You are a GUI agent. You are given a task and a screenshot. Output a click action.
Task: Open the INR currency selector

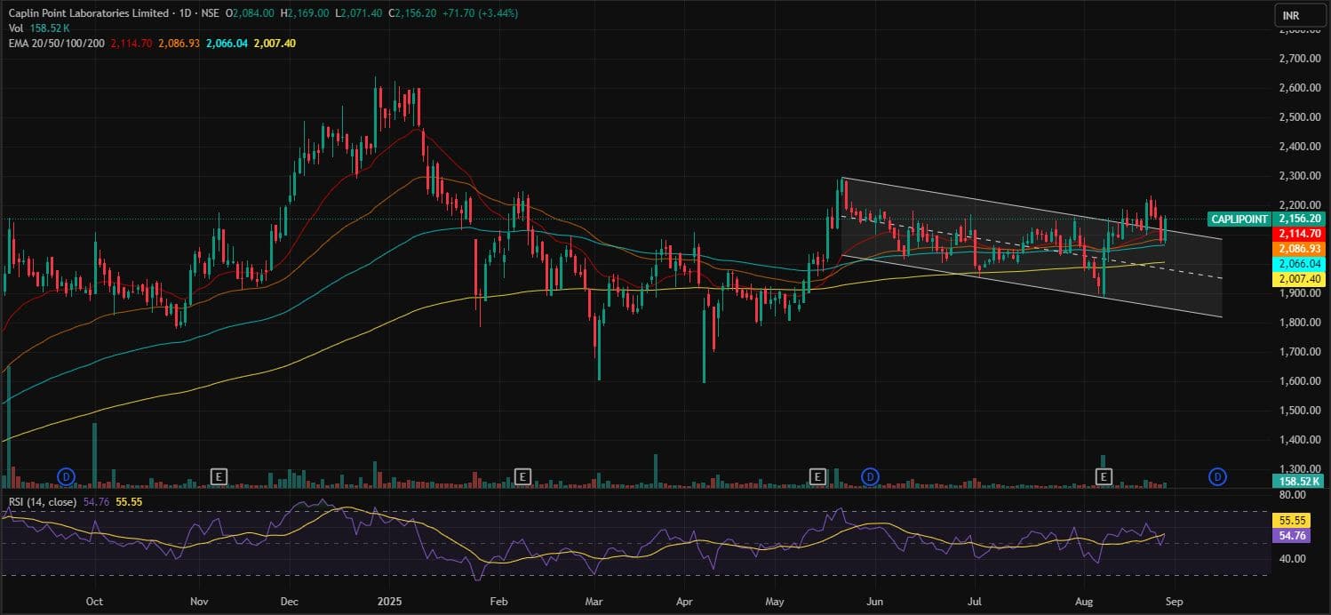point(1293,15)
